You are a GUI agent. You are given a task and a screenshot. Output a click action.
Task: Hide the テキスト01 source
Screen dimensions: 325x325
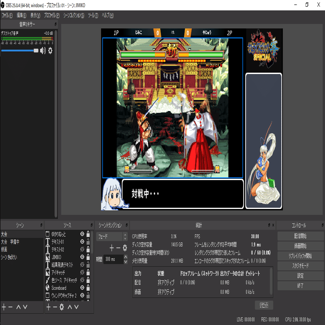tap(82, 241)
